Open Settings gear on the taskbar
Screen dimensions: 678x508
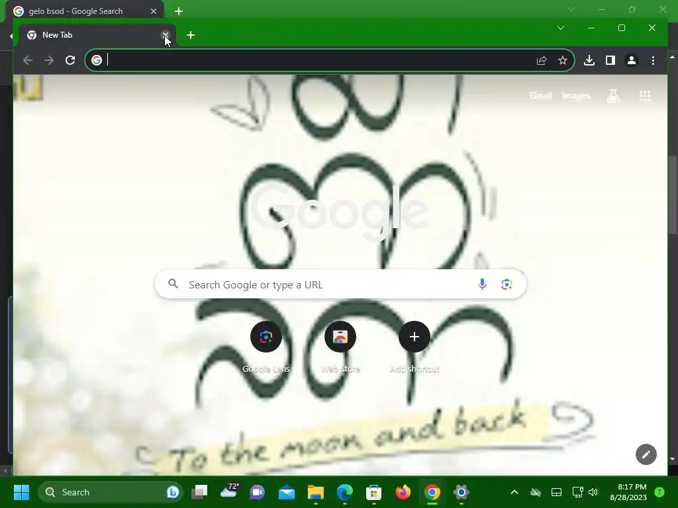pyautogui.click(x=461, y=492)
